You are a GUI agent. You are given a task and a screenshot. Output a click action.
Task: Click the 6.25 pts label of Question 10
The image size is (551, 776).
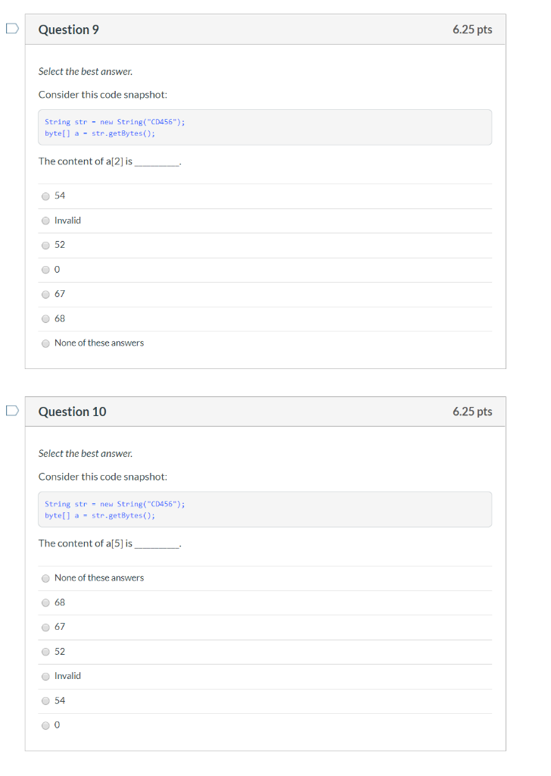[x=472, y=411]
